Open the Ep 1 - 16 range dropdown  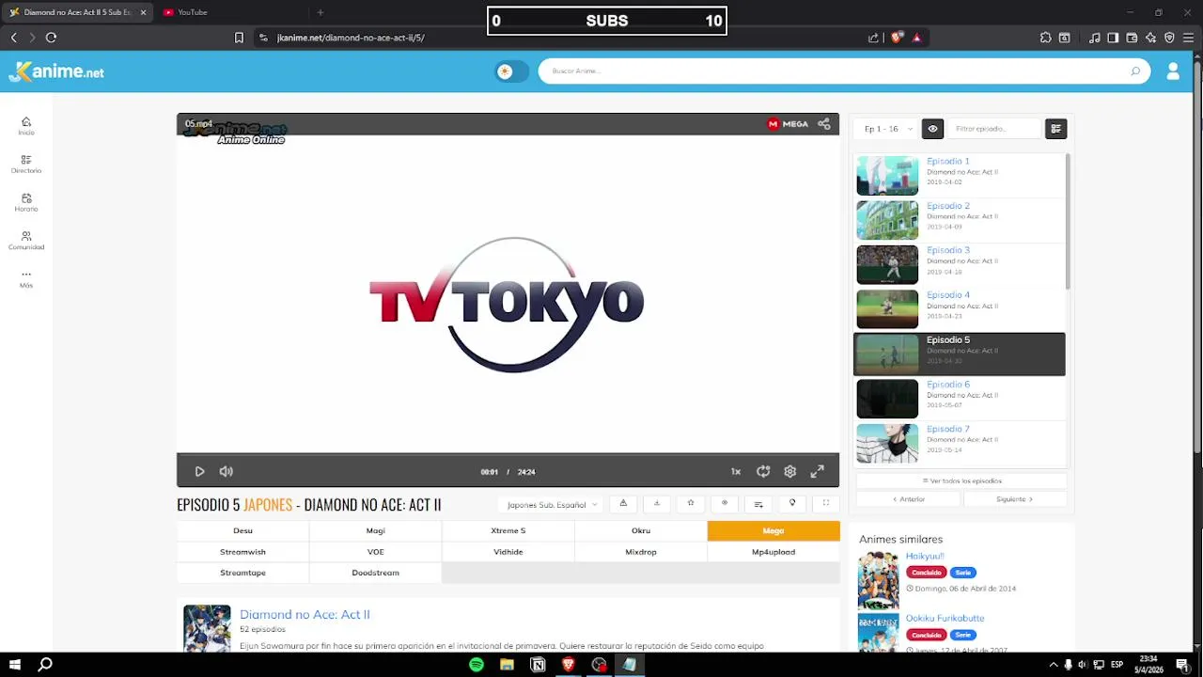pyautogui.click(x=886, y=129)
